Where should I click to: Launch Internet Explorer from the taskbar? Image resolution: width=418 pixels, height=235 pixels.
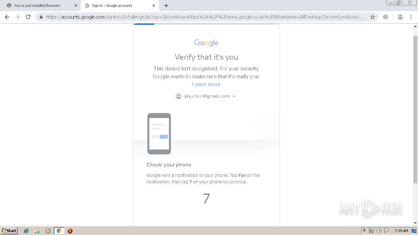point(26,231)
